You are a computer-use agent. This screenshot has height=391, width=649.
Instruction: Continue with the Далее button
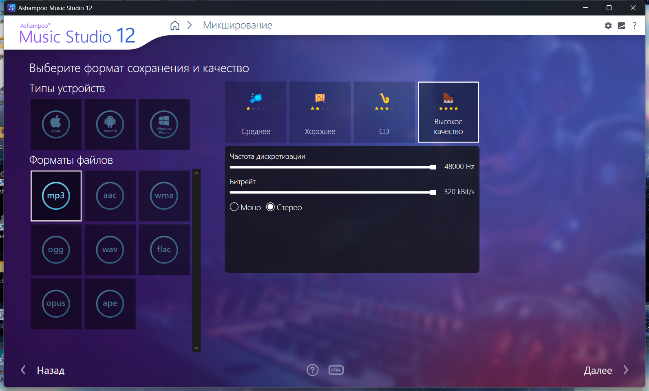[606, 370]
